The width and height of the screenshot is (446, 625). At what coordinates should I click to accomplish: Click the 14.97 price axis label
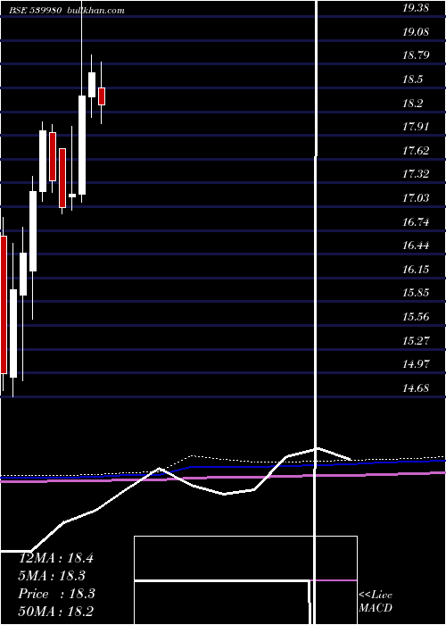click(x=416, y=364)
